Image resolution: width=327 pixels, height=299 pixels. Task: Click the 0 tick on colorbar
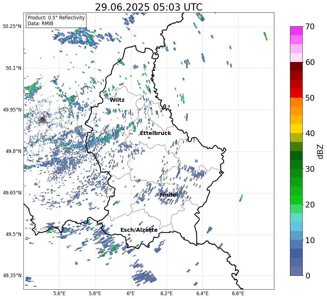(x=308, y=275)
